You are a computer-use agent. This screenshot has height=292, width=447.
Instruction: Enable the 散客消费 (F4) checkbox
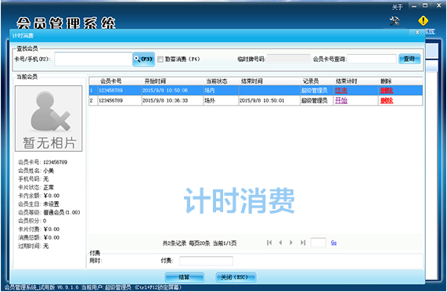click(160, 59)
